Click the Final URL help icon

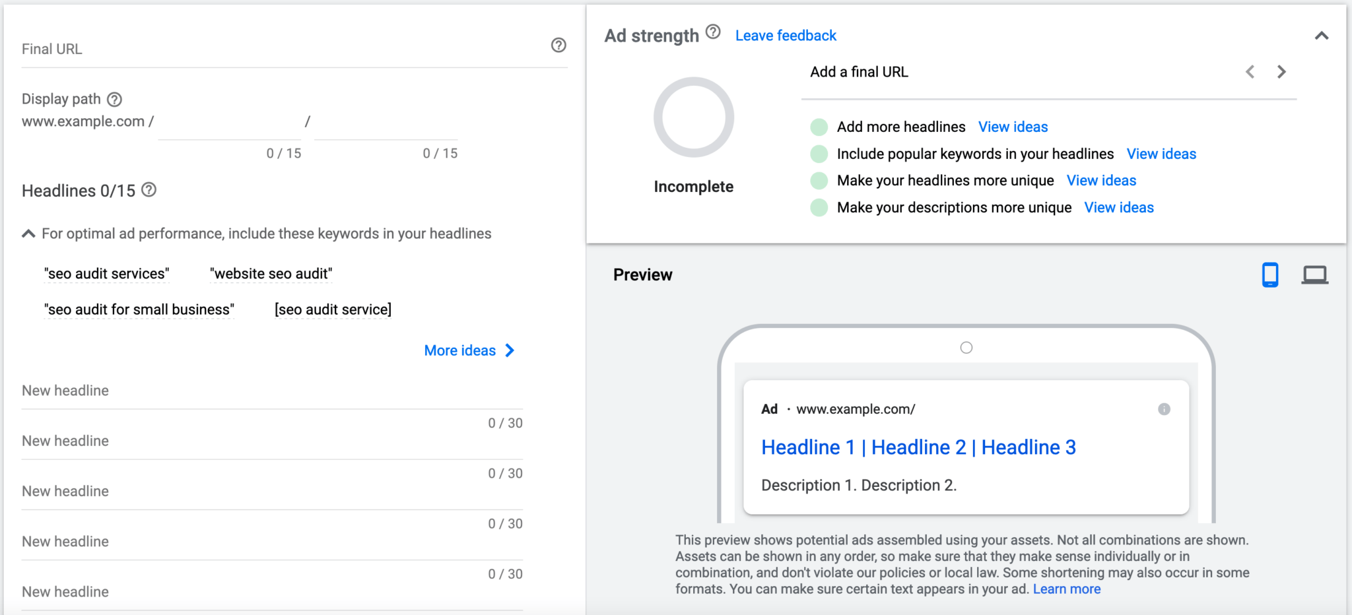(x=558, y=45)
